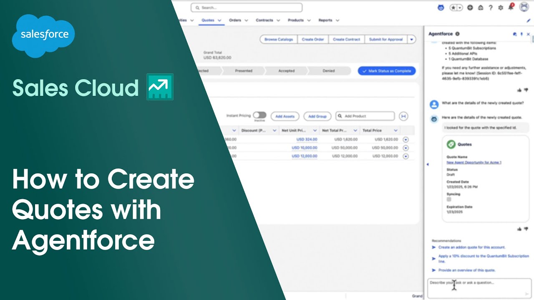Viewport: 534px width, 300px height.
Task: Thumbs up the quote details response
Action: click(x=519, y=229)
